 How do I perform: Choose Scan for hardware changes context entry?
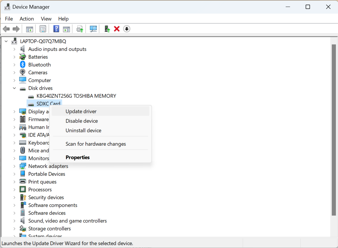(x=101, y=144)
